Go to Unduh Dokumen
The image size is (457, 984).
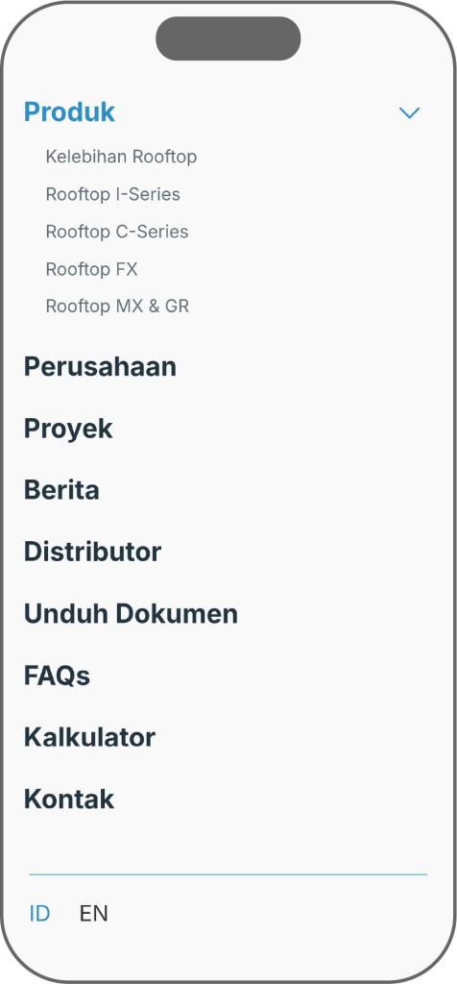pyautogui.click(x=131, y=613)
